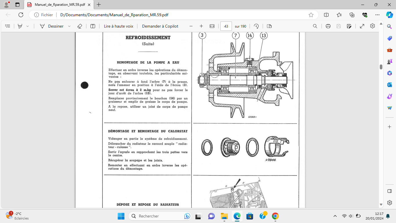Click Lire à haute voix
The width and height of the screenshot is (396, 223).
coord(119,26)
